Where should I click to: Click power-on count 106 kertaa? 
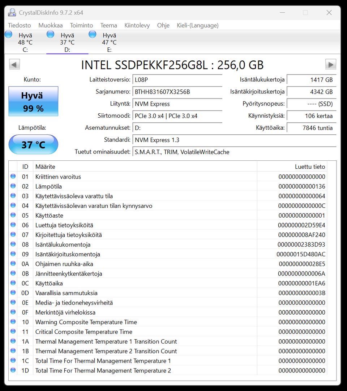click(312, 116)
